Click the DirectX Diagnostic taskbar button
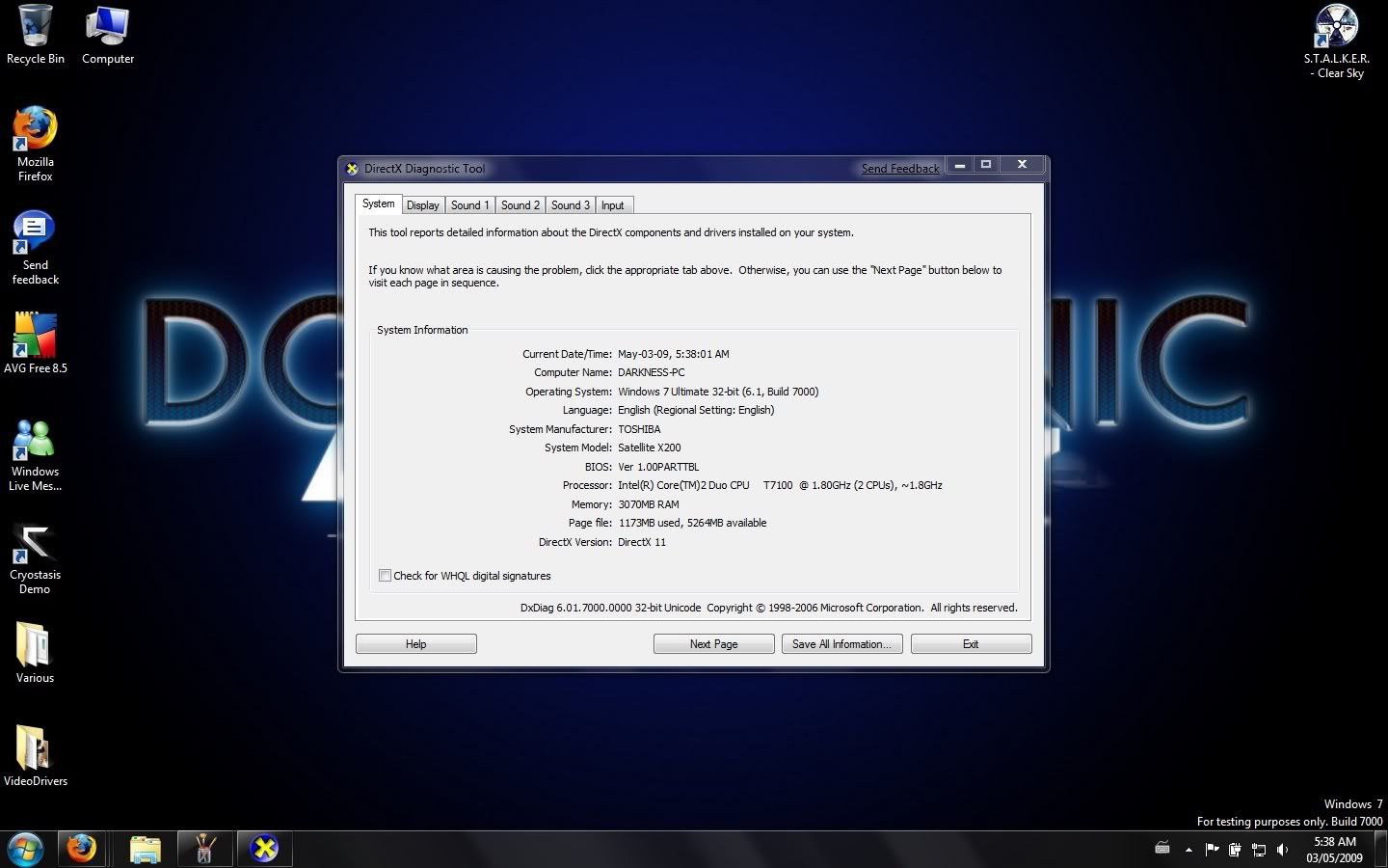1388x868 pixels. (x=264, y=849)
